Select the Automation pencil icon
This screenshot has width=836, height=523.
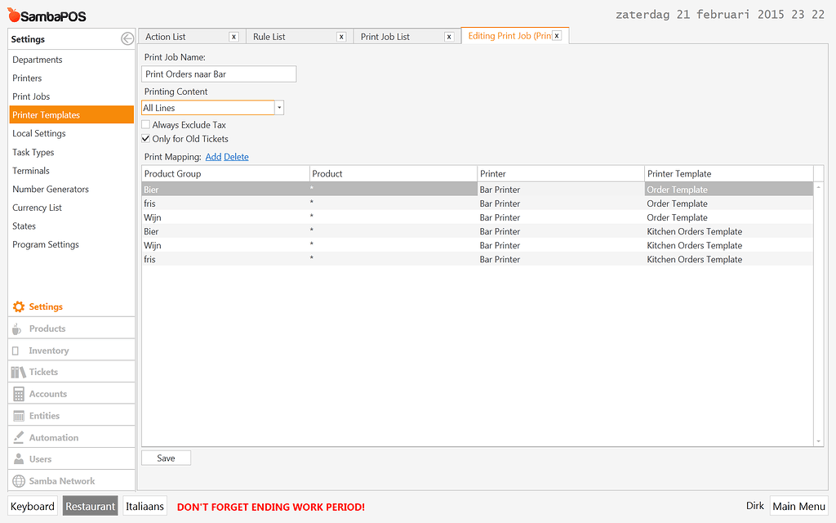click(18, 436)
